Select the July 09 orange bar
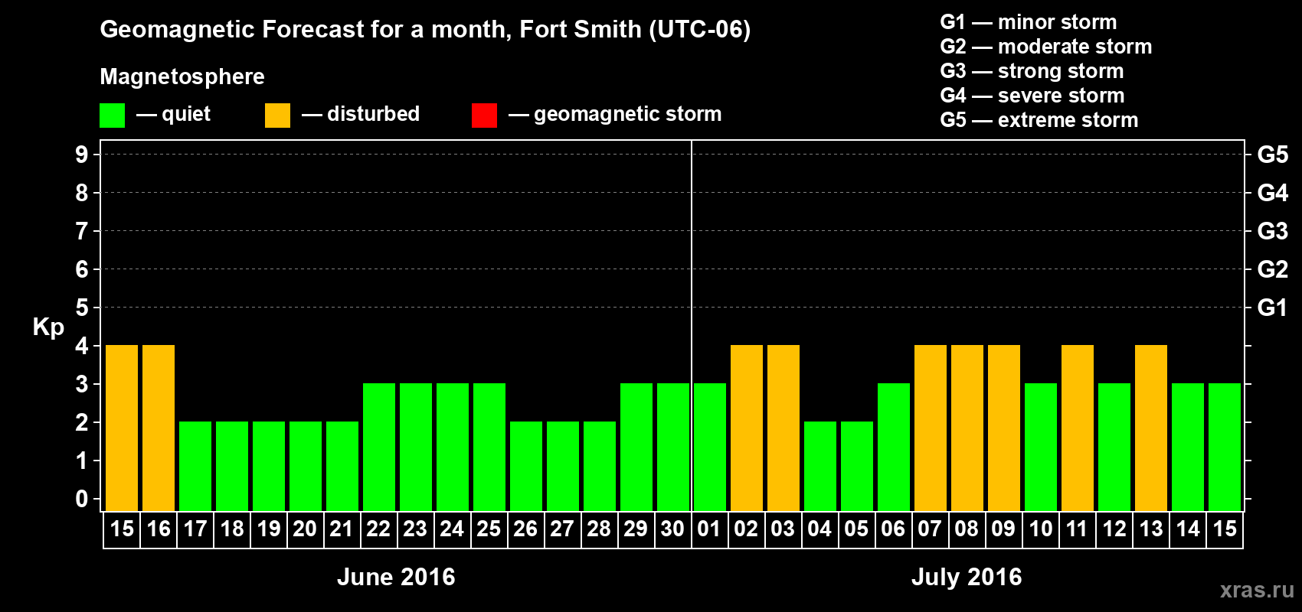1302x612 pixels. tap(1004, 428)
